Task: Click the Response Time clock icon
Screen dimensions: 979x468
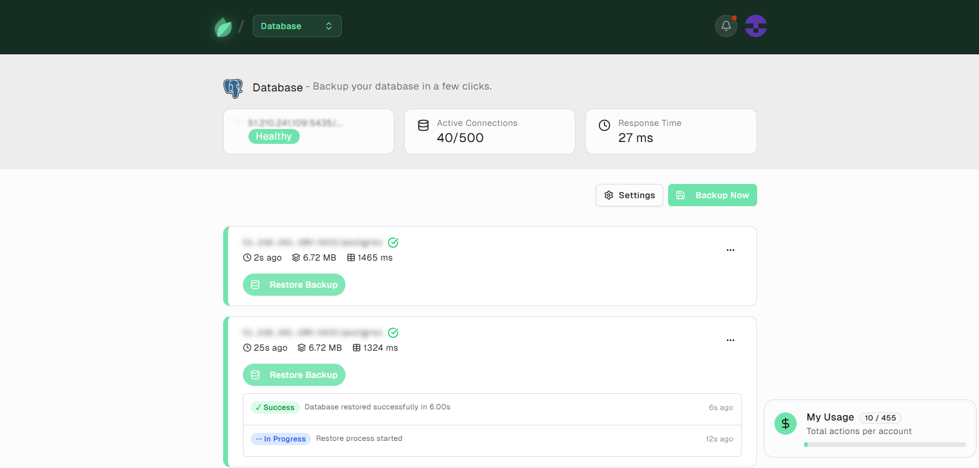Action: coord(604,125)
